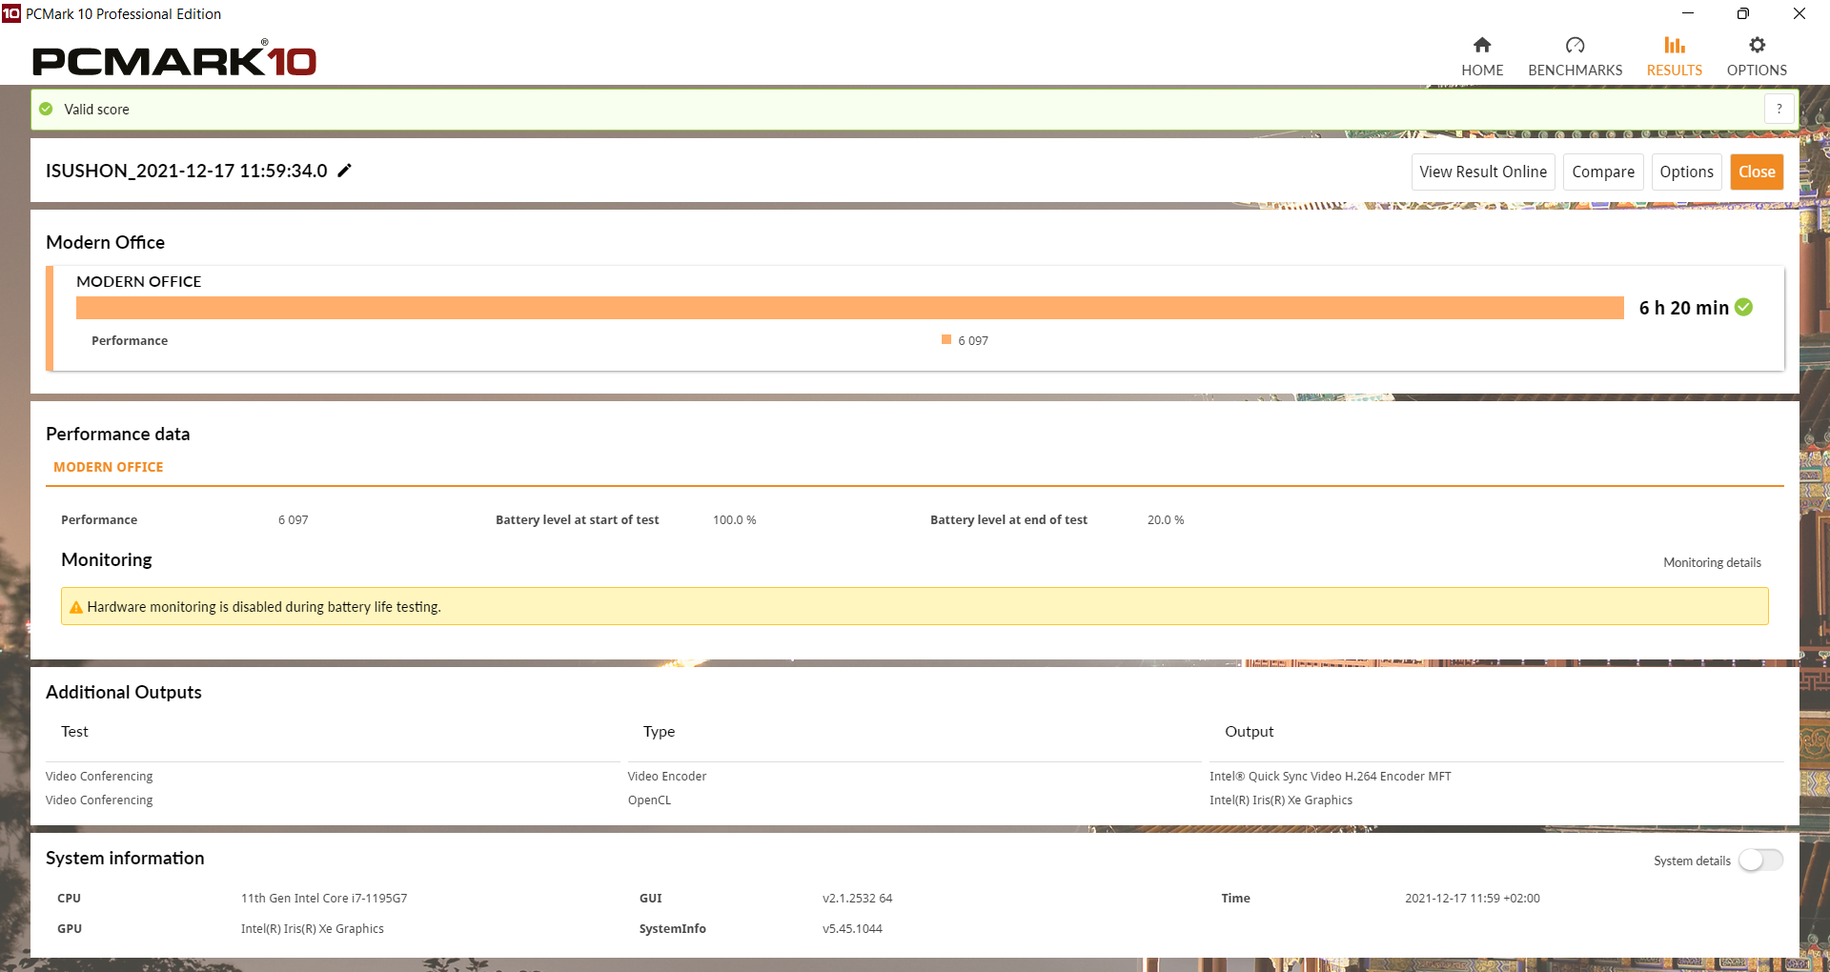Viewport: 1830px width, 972px height.
Task: Click View Result Online button
Action: tap(1483, 172)
